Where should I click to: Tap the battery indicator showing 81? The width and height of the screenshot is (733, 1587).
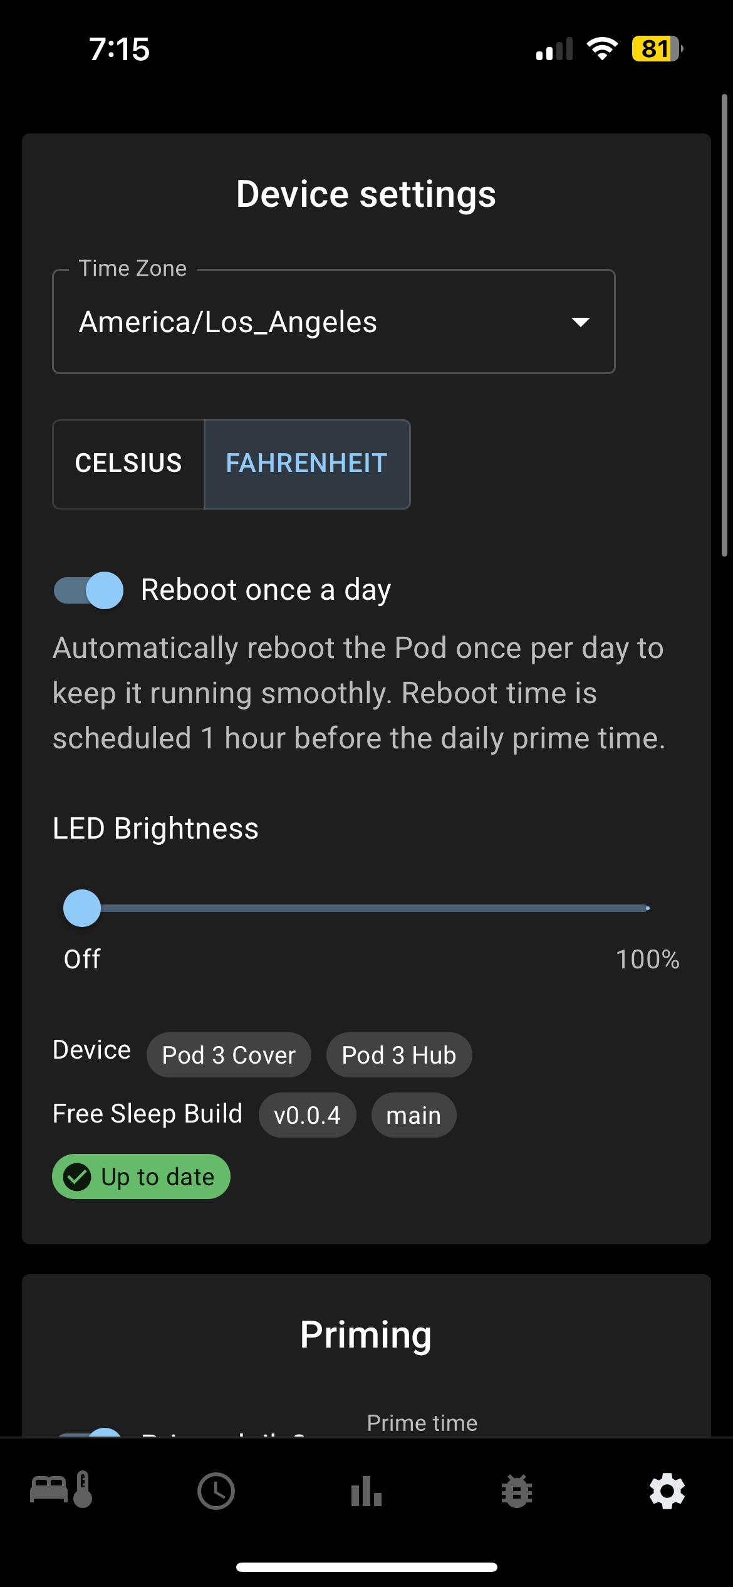[658, 48]
